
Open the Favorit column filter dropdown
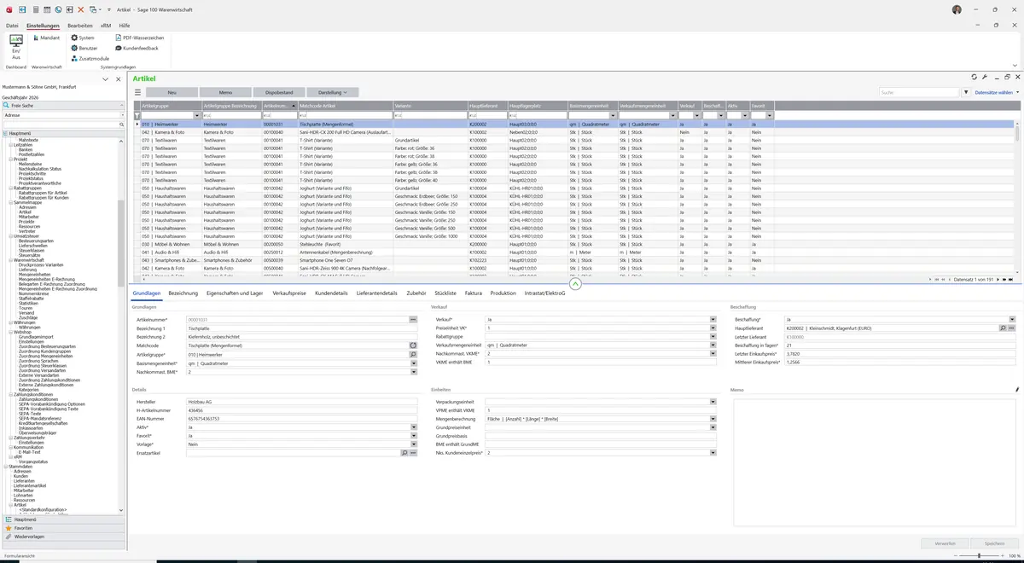coord(770,115)
